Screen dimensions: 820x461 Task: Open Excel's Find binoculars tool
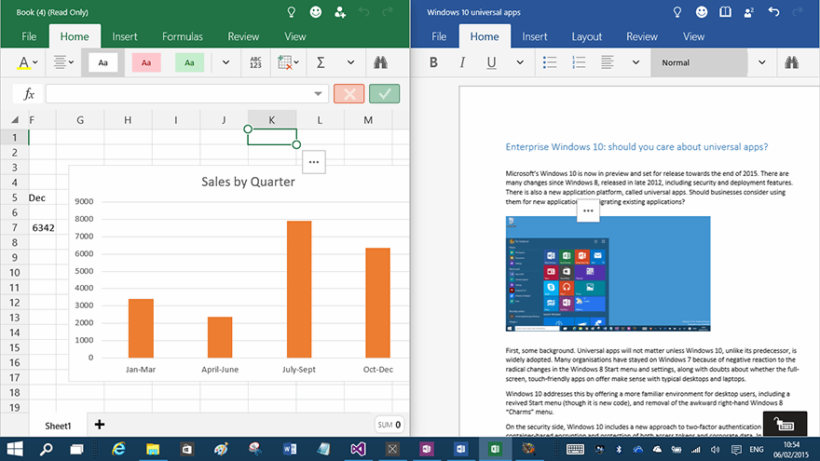[380, 62]
